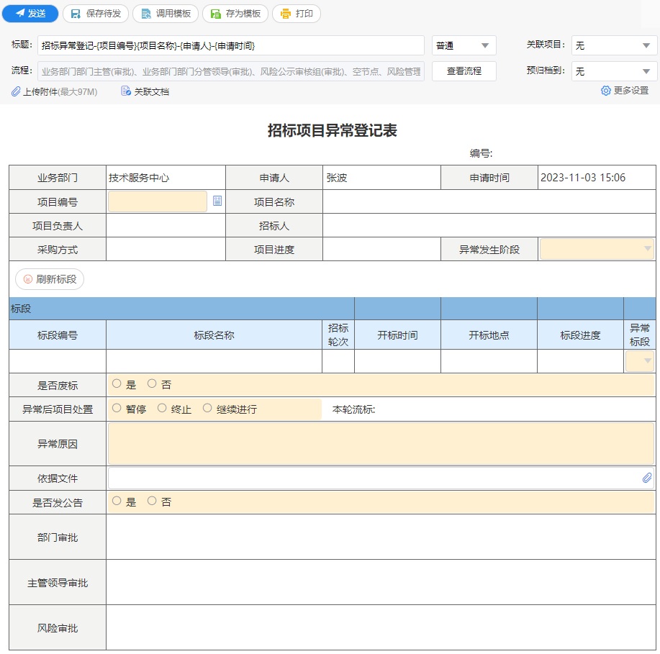Select 否 for 是否发公告
Image resolution: width=660 pixels, height=654 pixels.
point(152,501)
